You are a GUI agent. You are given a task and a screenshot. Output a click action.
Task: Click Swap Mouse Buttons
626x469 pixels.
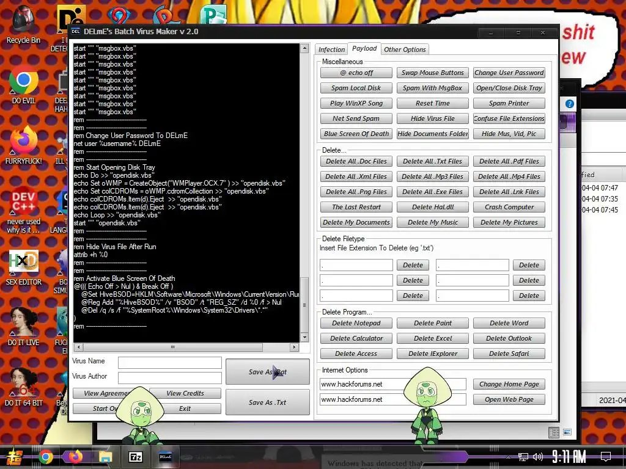coord(433,73)
